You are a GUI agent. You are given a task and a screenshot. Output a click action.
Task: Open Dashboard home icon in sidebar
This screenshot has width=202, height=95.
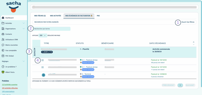[x=3, y=18]
